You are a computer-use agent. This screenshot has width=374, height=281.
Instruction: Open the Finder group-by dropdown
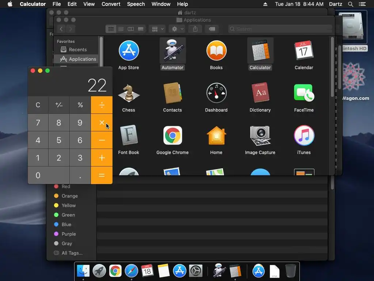tap(157, 29)
